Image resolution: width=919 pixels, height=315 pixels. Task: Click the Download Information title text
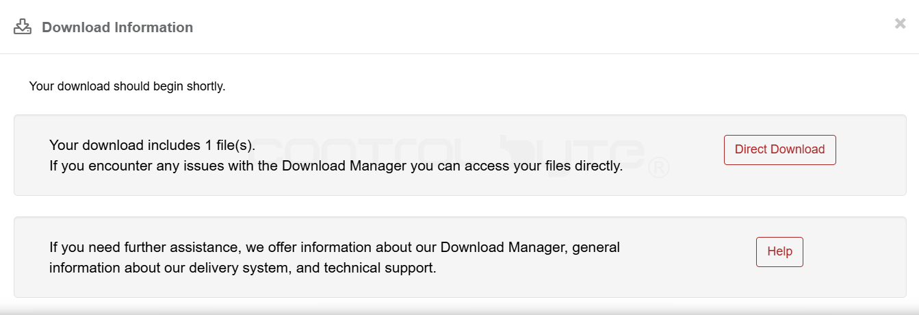[118, 27]
